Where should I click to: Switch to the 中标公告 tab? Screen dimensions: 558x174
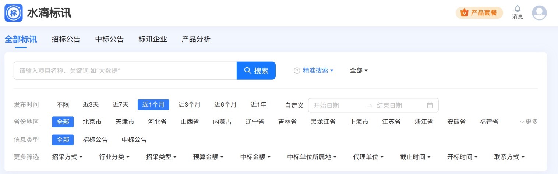(109, 39)
